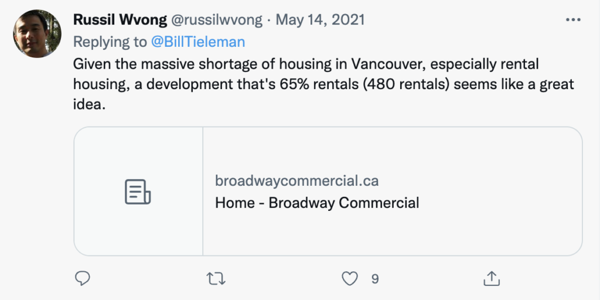This screenshot has width=600, height=300.
Task: Click the 'Replying to' label
Action: (110, 42)
